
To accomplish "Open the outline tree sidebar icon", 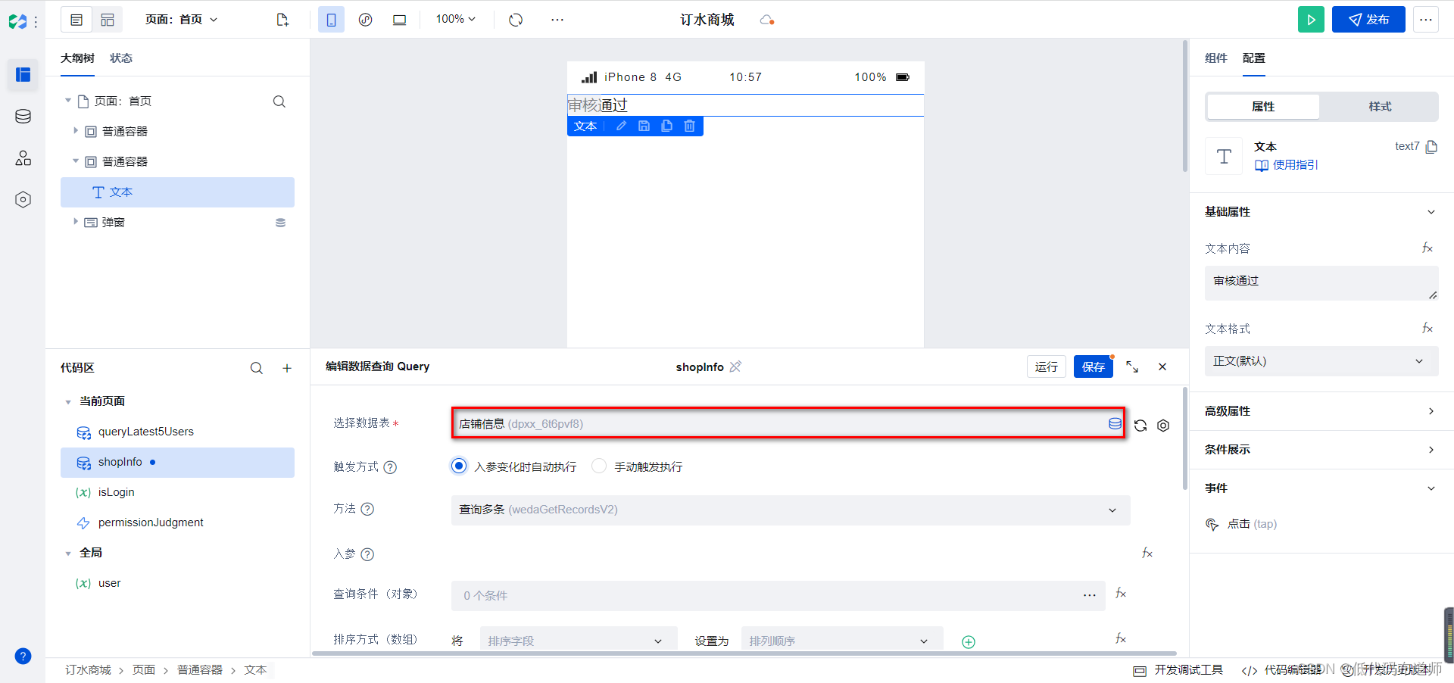I will [x=23, y=74].
